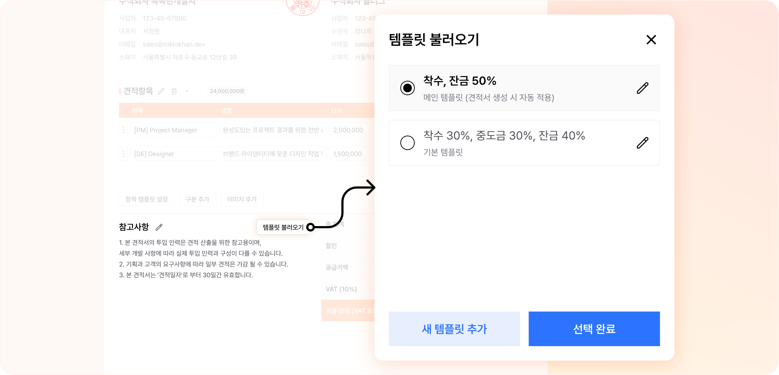Click the 구분 추가 button
The width and height of the screenshot is (779, 375).
pyautogui.click(x=197, y=199)
